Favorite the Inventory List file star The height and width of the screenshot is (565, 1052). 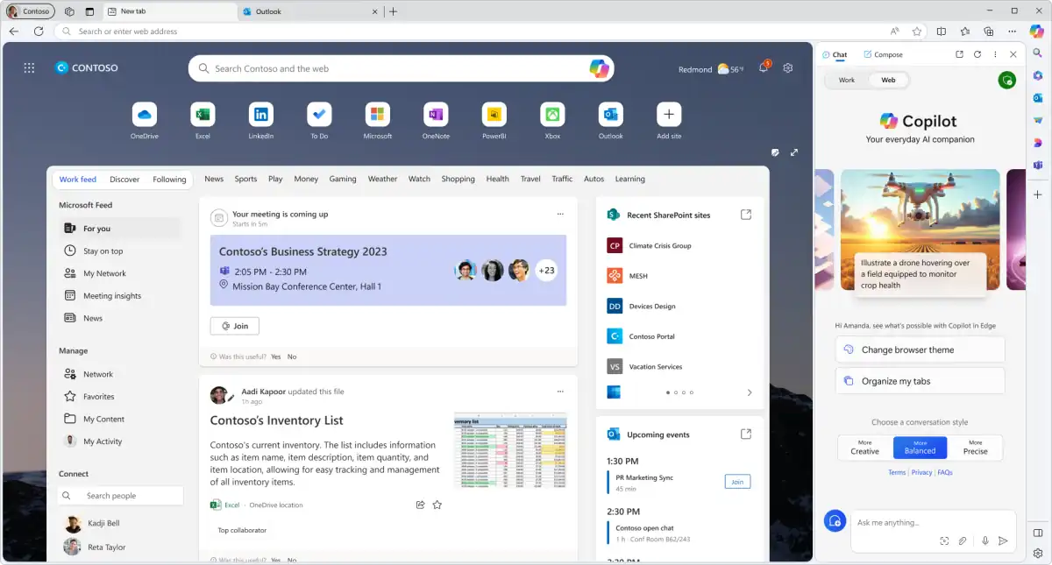[437, 505]
